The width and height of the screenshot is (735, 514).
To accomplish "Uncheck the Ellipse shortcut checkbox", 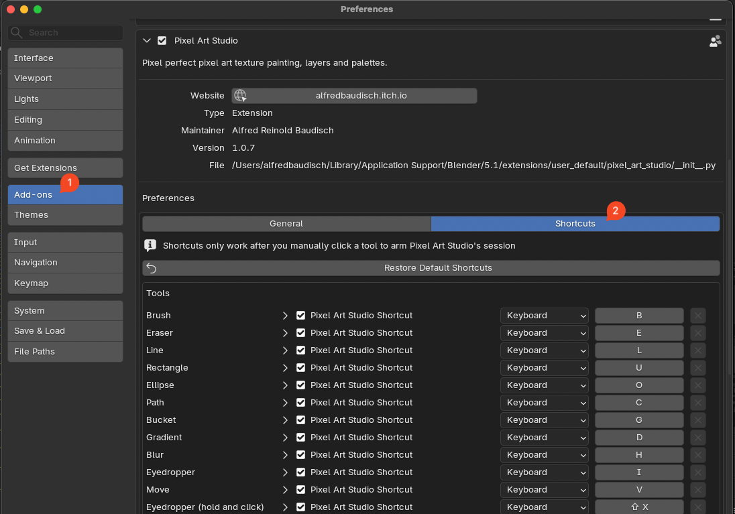I will coord(301,385).
